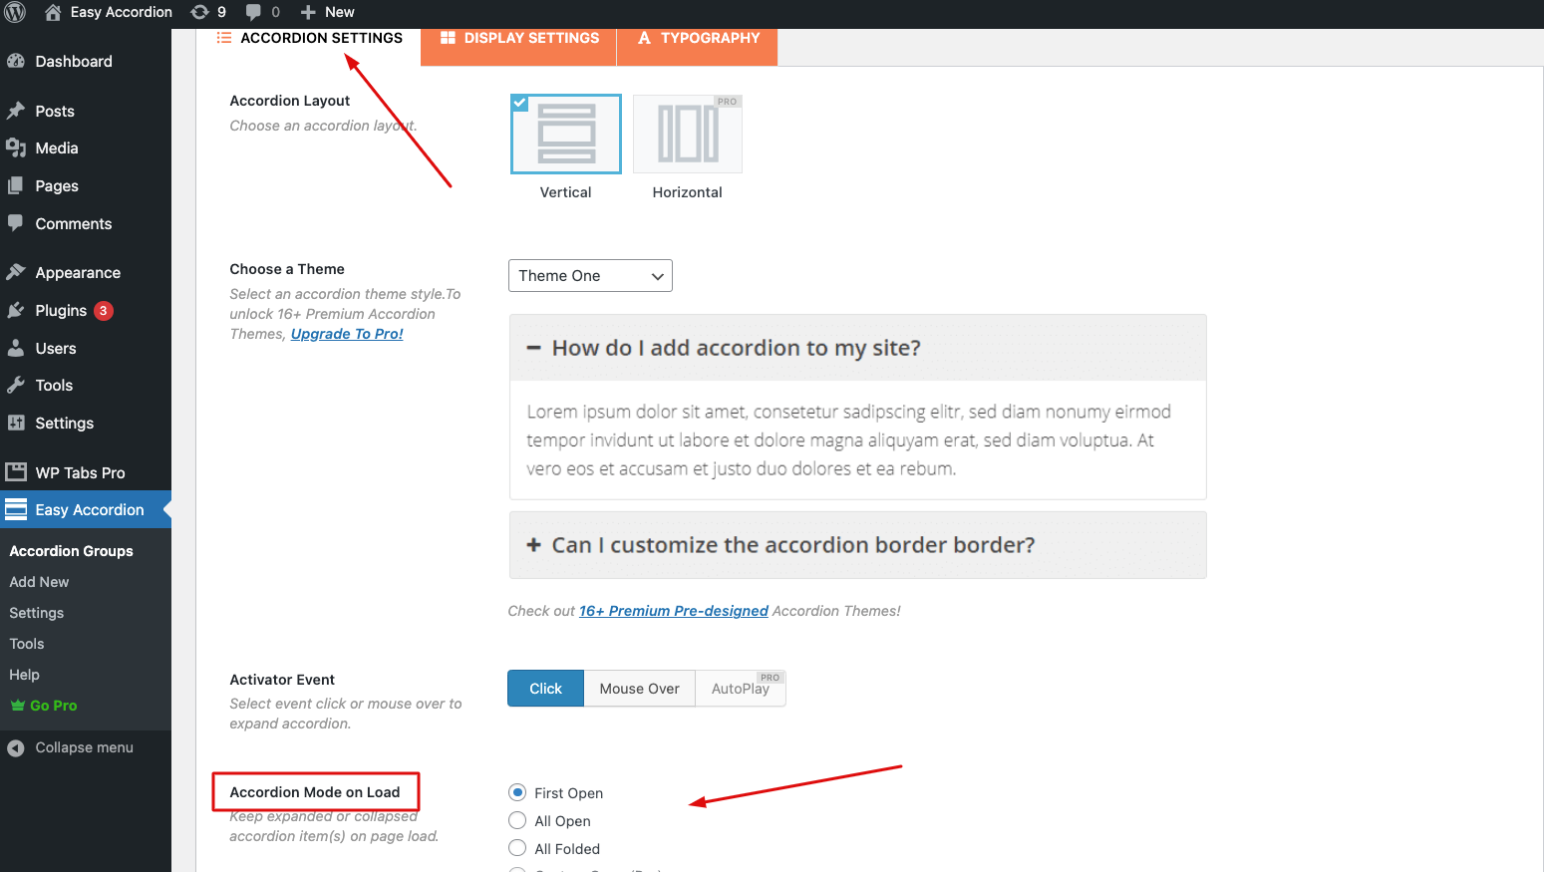This screenshot has height=872, width=1544.
Task: Select the All Folded radio button
Action: [517, 848]
